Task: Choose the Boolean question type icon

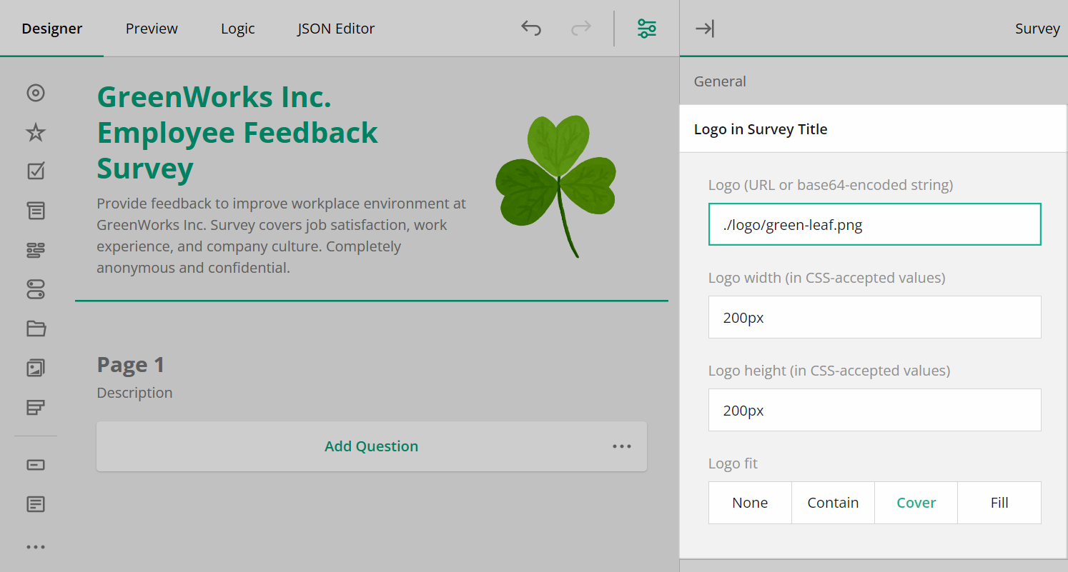Action: tap(36, 288)
